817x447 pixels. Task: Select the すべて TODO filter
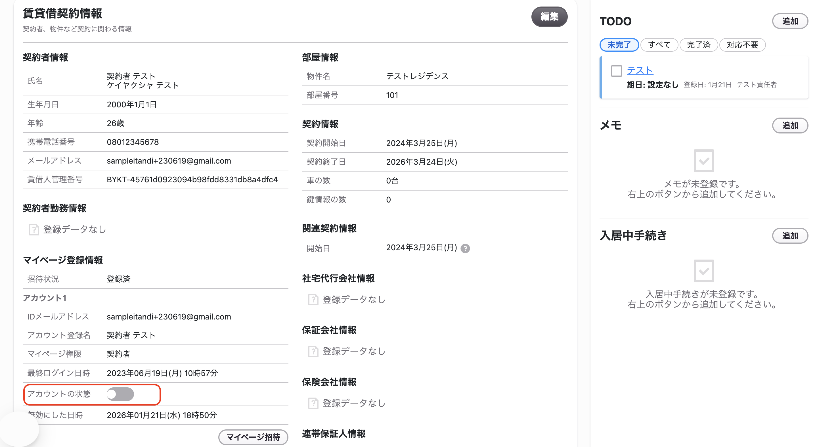pos(659,45)
